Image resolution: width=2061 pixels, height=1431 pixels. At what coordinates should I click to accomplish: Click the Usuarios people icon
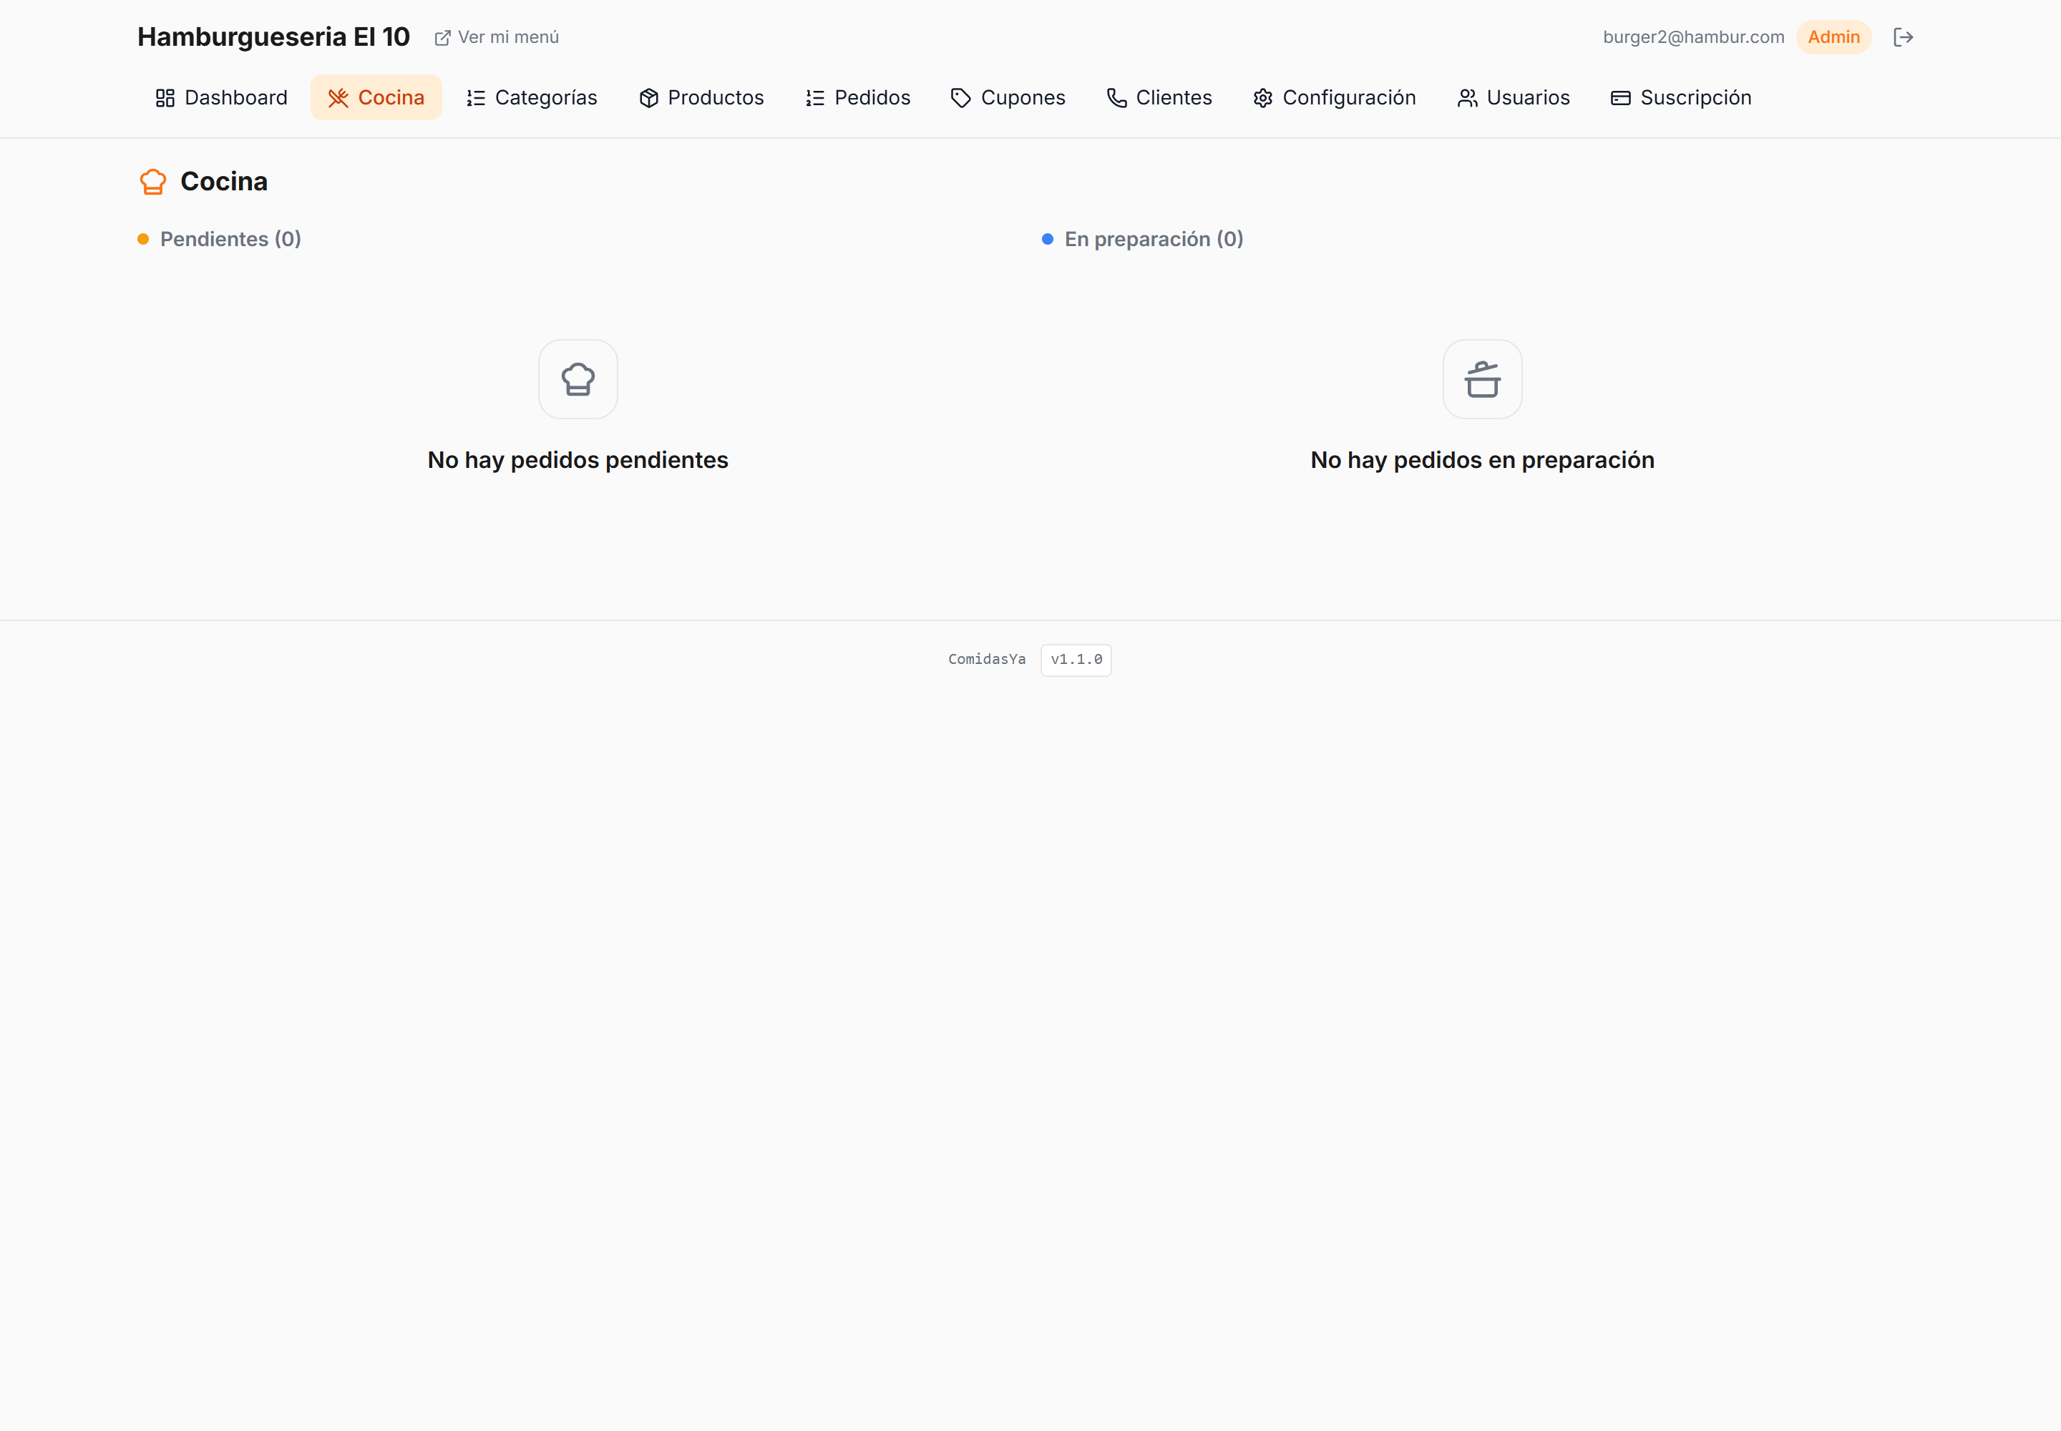click(x=1467, y=98)
